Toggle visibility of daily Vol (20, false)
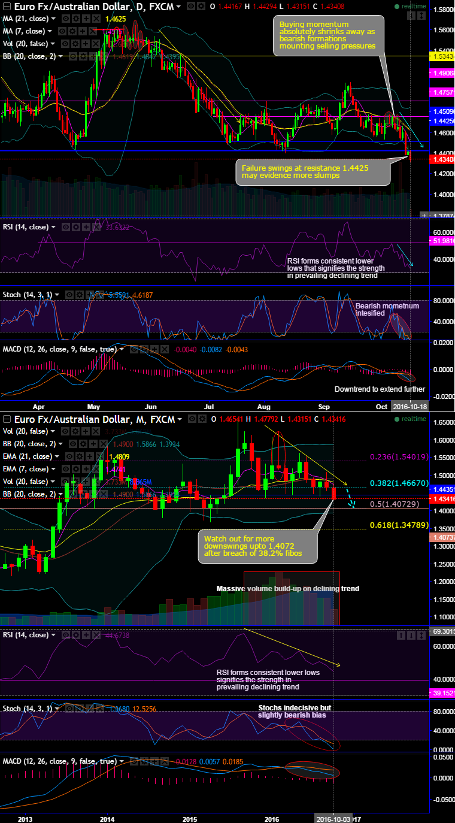Viewport: 455px width, 823px height. 65,44
